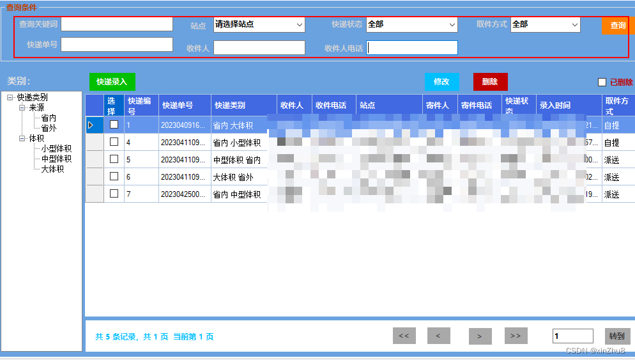Open the 取件方式 dropdown
635x360 pixels.
tap(545, 24)
